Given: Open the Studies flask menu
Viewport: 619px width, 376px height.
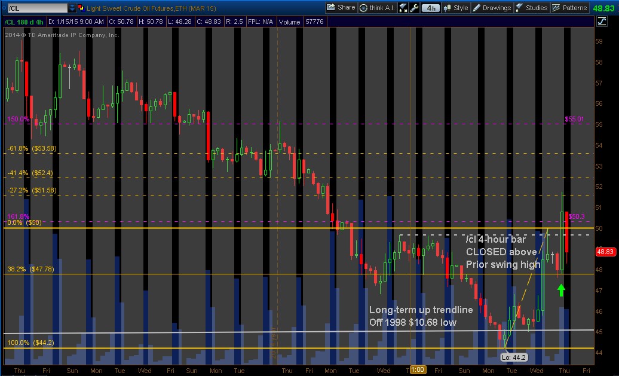Looking at the screenshot, I should [531, 8].
